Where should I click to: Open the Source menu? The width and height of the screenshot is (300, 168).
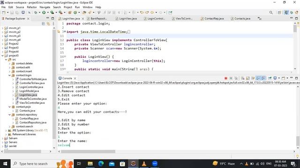[x=20, y=7]
